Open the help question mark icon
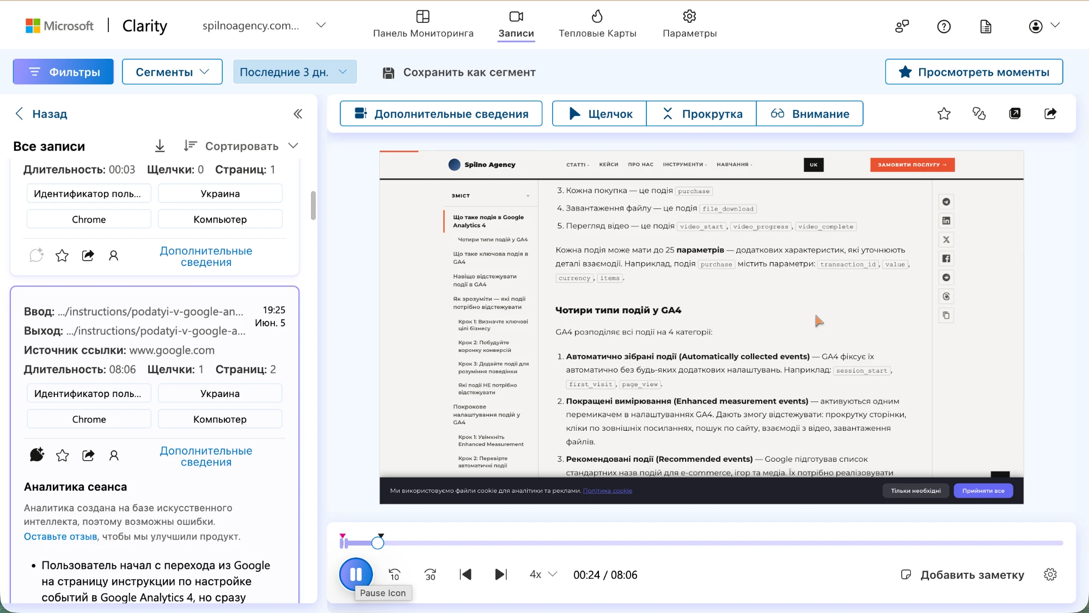 coord(944,26)
